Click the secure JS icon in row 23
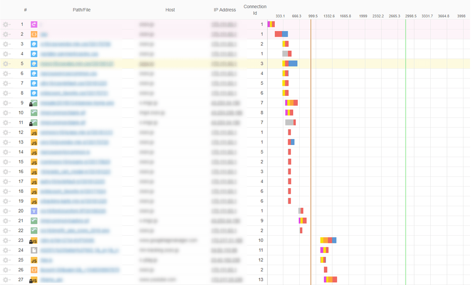The height and width of the screenshot is (285, 472). tap(34, 241)
